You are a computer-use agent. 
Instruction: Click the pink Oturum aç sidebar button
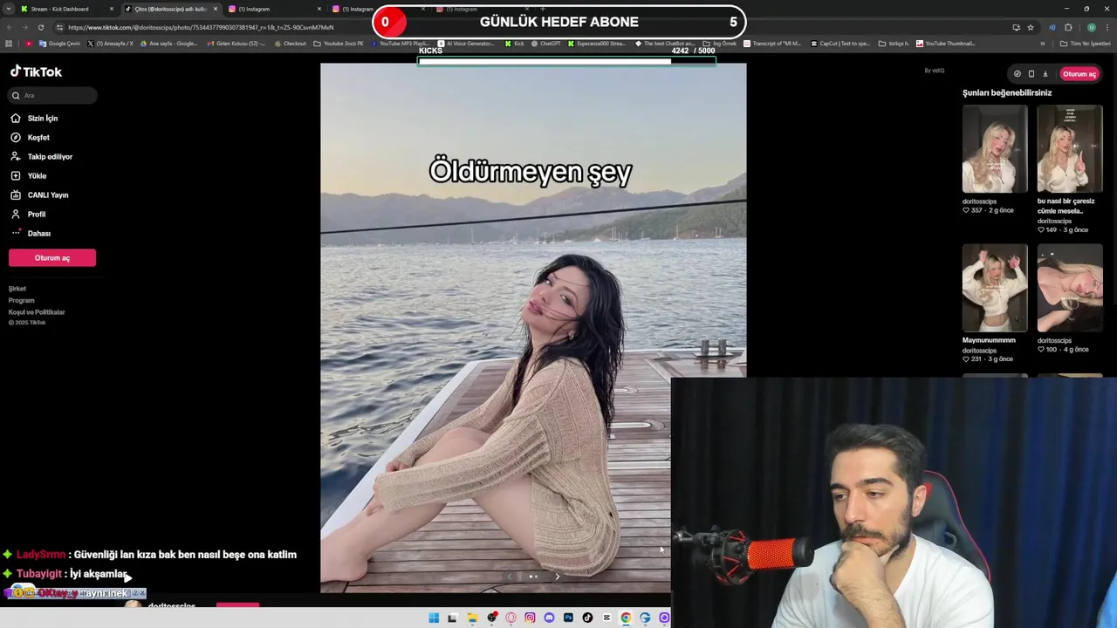pyautogui.click(x=52, y=257)
